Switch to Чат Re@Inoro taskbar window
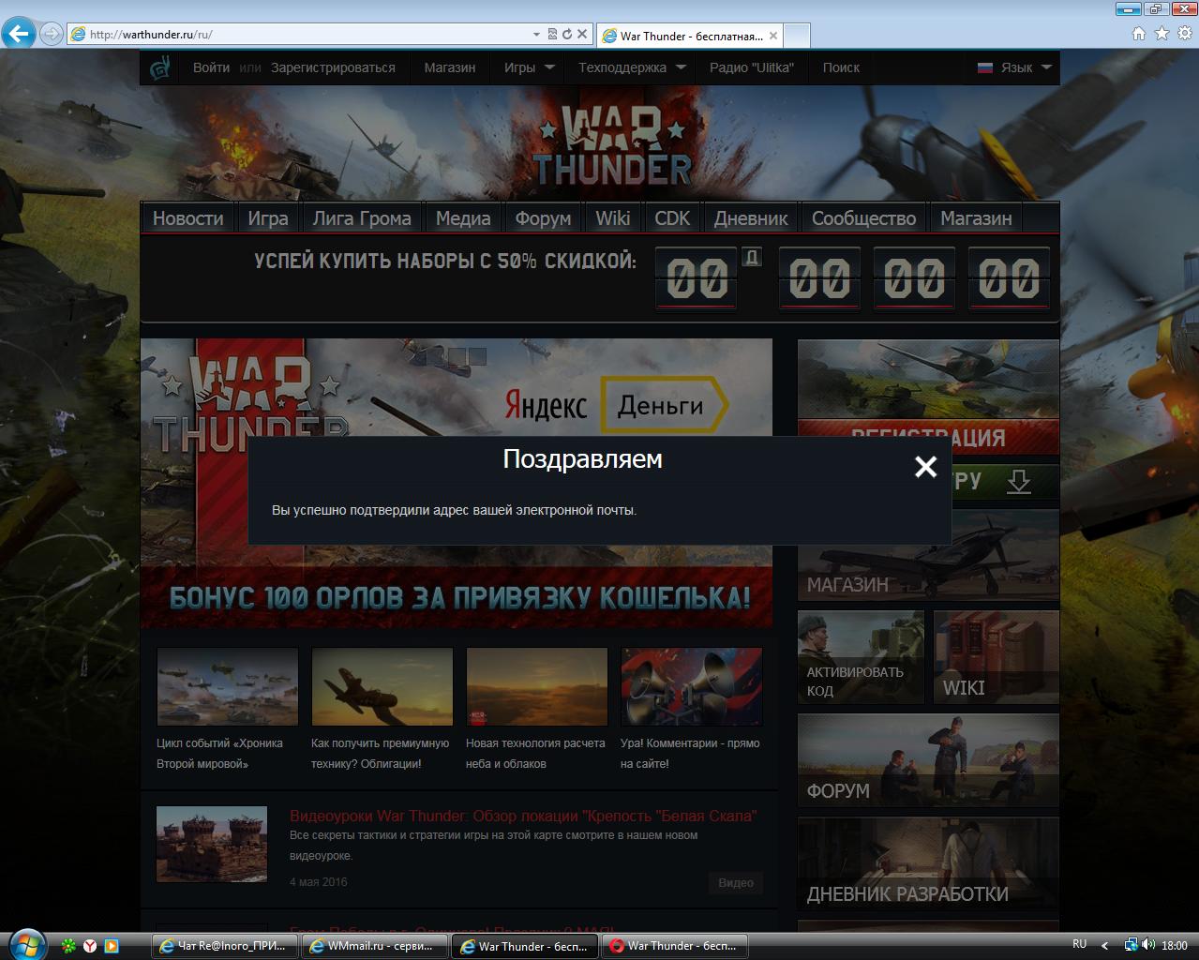This screenshot has height=960, width=1199. 224,946
